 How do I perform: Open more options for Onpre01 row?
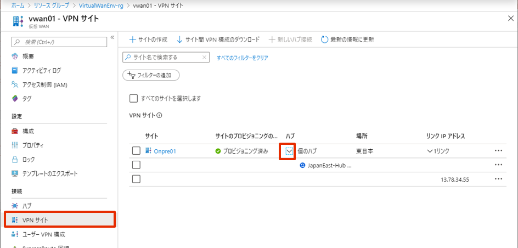click(x=498, y=150)
